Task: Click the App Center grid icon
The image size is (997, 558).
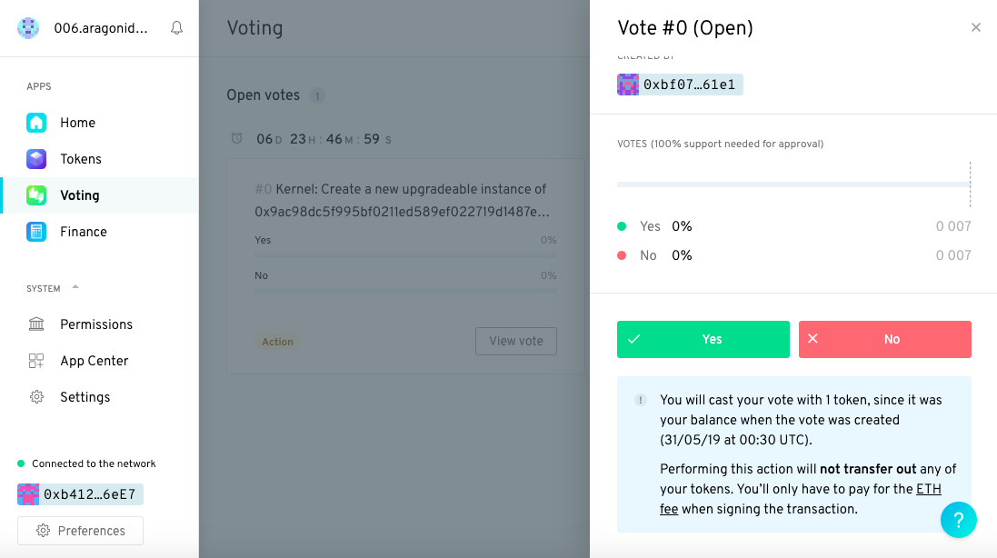Action: coord(36,361)
